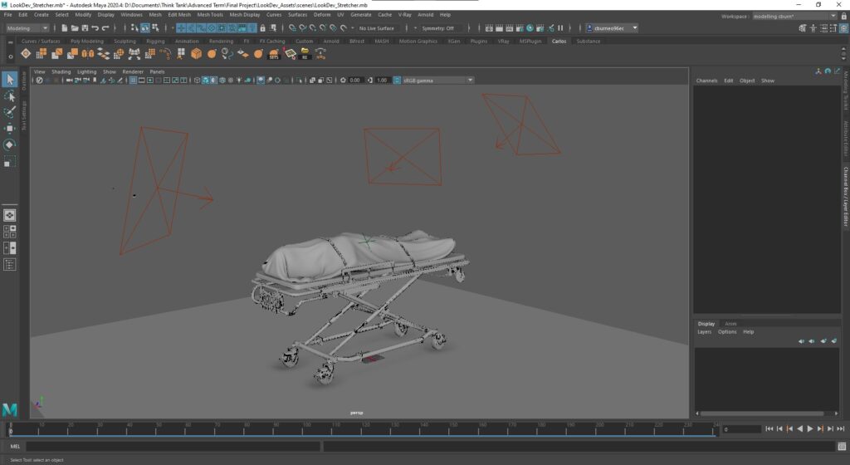The height and width of the screenshot is (465, 850).
Task: Open viewport Renderer menu
Action: click(x=133, y=71)
